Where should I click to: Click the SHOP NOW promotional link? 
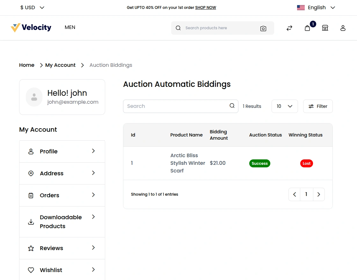point(205,7)
